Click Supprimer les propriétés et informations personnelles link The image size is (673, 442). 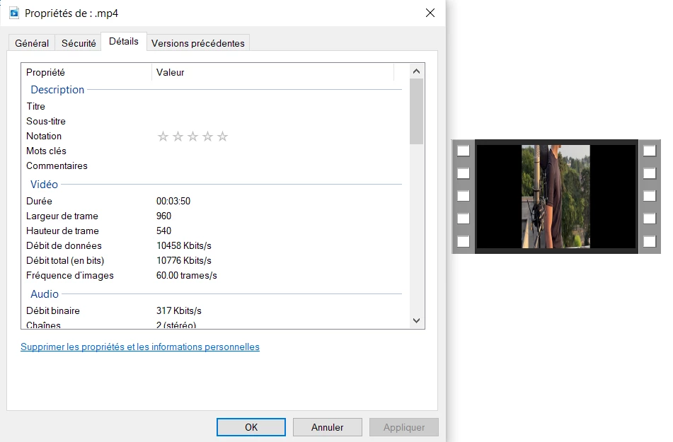[x=140, y=347]
